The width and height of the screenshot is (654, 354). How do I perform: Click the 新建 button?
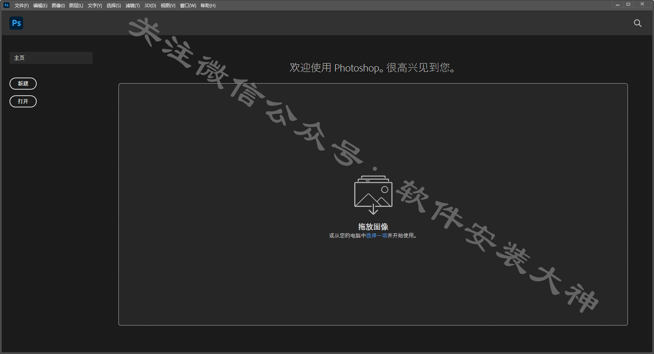(x=23, y=84)
